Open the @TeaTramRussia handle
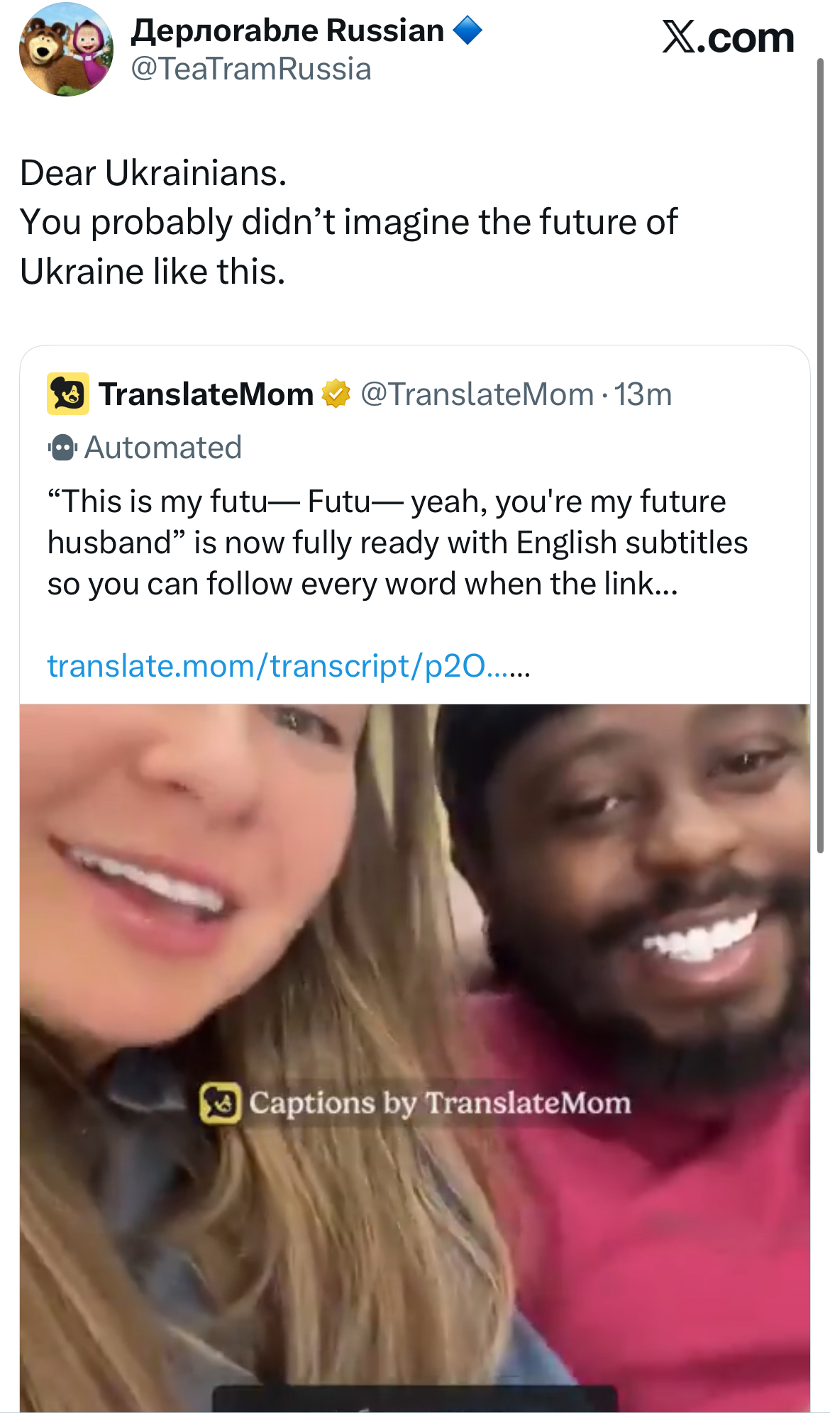Screen dimensions: 830x1413 pyautogui.click(x=251, y=70)
